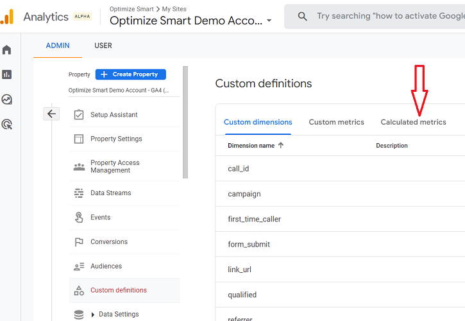Open the Advertising target icon

pos(7,125)
